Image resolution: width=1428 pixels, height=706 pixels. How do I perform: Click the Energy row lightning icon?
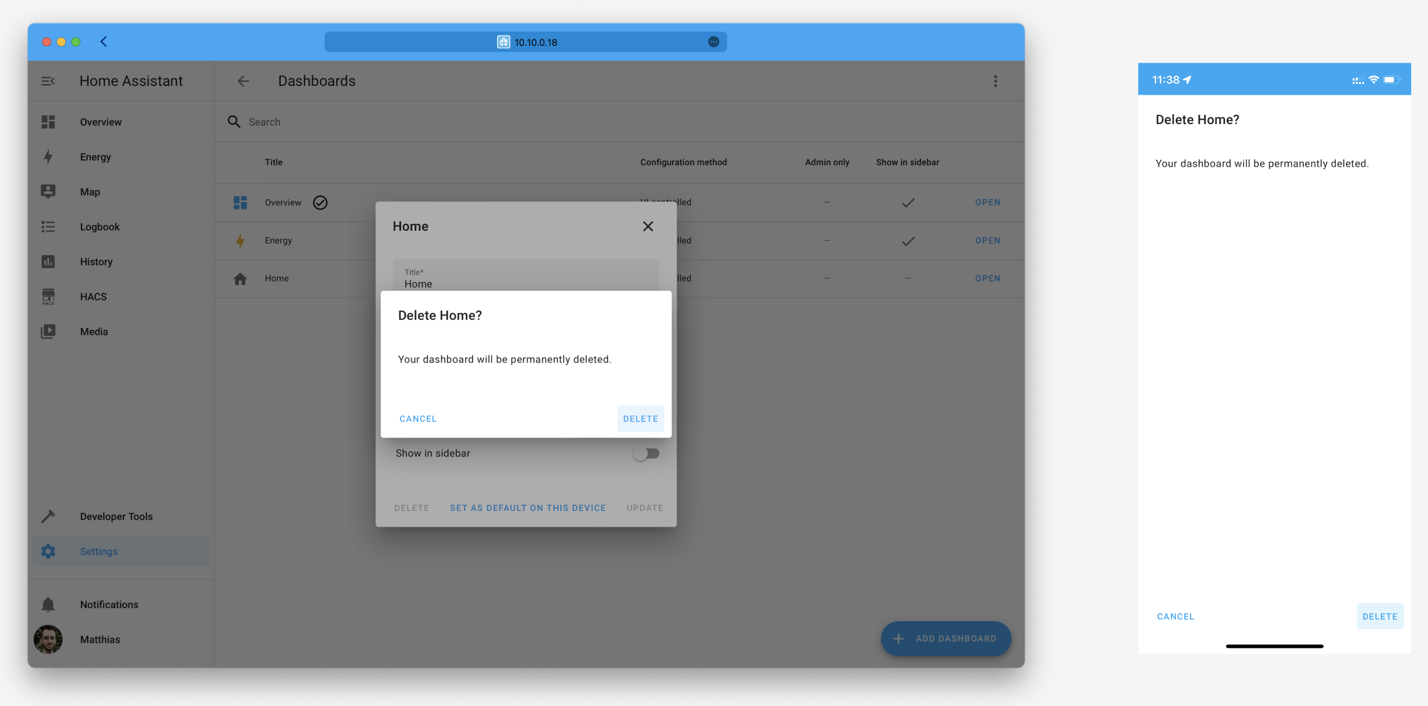(x=240, y=241)
